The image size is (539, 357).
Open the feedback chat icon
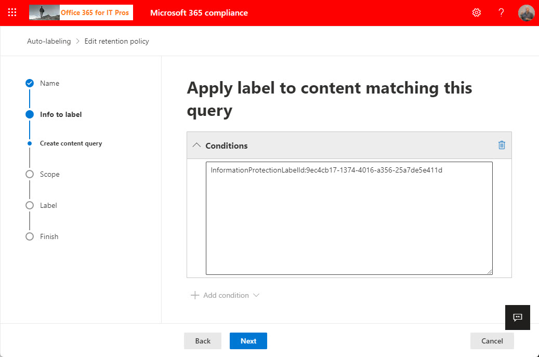517,318
